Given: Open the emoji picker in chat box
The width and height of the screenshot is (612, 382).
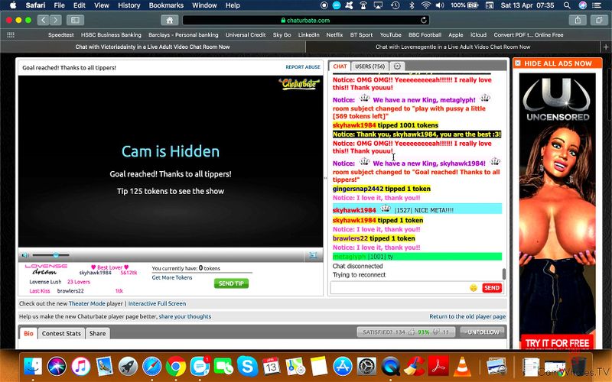Looking at the screenshot, I should coord(474,288).
